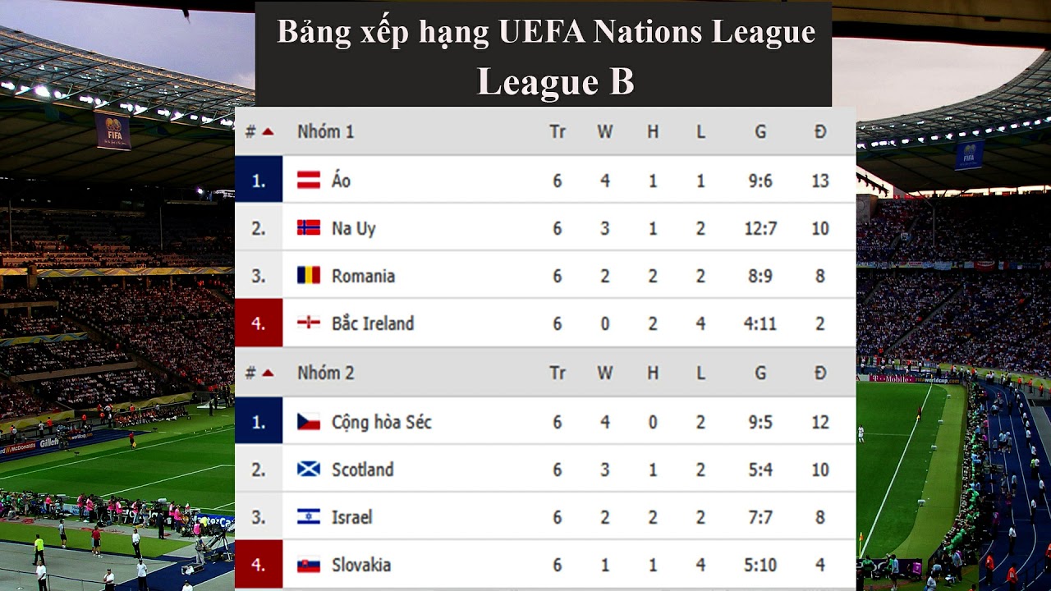The image size is (1051, 591).
Task: Toggle the sort arrow in Nhóm 1 header
Action: [x=267, y=131]
